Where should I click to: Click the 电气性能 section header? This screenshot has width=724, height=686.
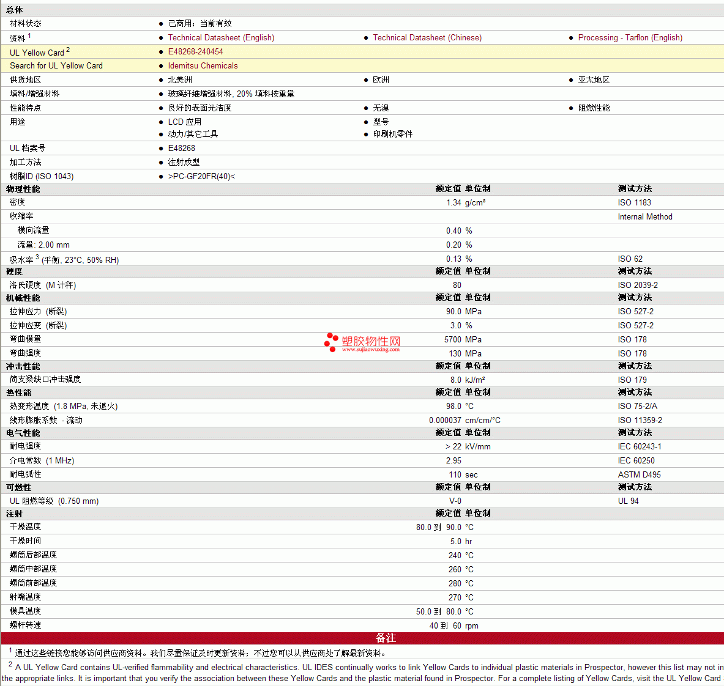(23, 433)
